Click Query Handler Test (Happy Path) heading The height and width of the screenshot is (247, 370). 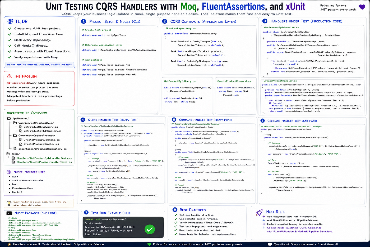click(113, 120)
